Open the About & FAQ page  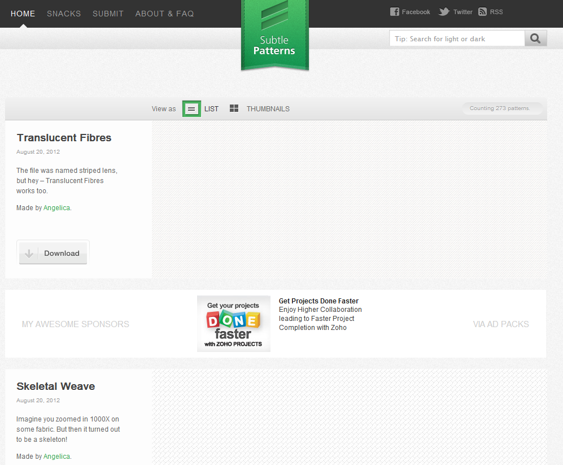coord(164,14)
